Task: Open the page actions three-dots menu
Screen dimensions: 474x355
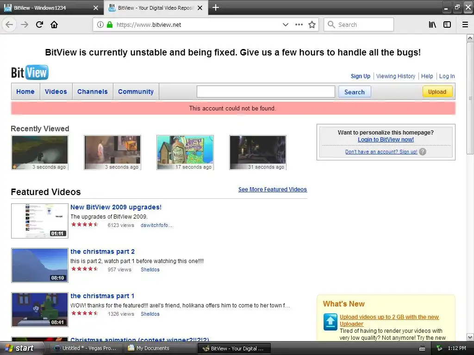Action: (299, 25)
